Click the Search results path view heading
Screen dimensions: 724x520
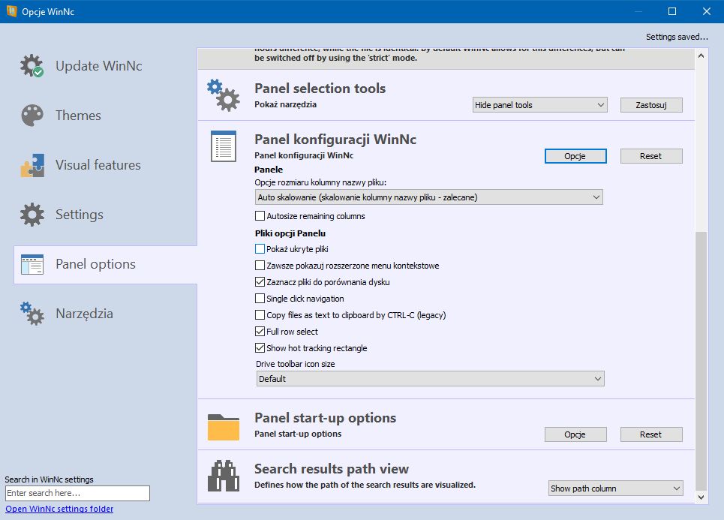[x=332, y=469]
